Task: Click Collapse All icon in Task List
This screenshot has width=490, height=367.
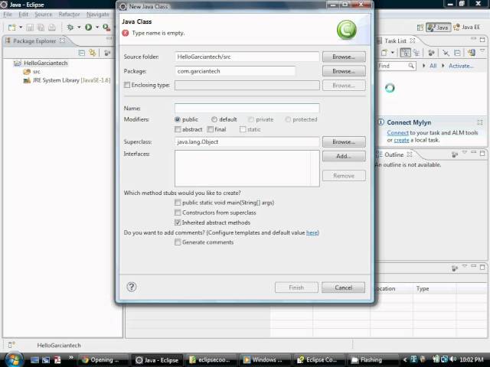Action: tap(457, 53)
